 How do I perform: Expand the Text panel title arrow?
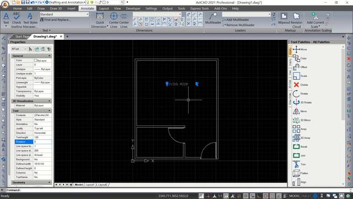coord(50,30)
